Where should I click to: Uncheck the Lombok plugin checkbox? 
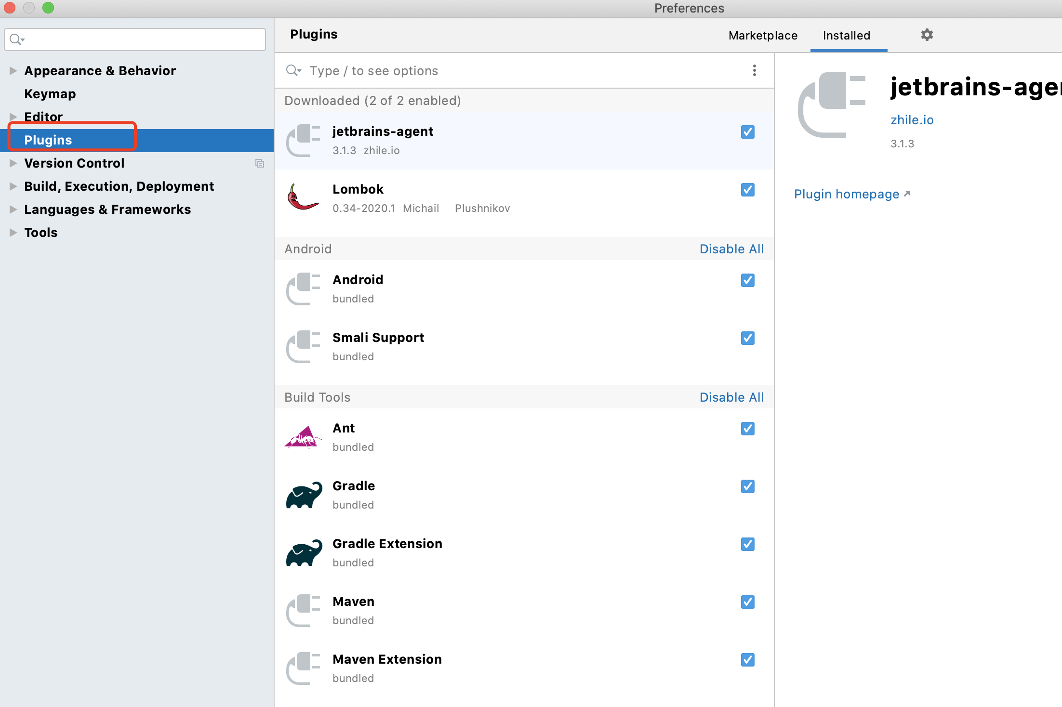(x=747, y=190)
